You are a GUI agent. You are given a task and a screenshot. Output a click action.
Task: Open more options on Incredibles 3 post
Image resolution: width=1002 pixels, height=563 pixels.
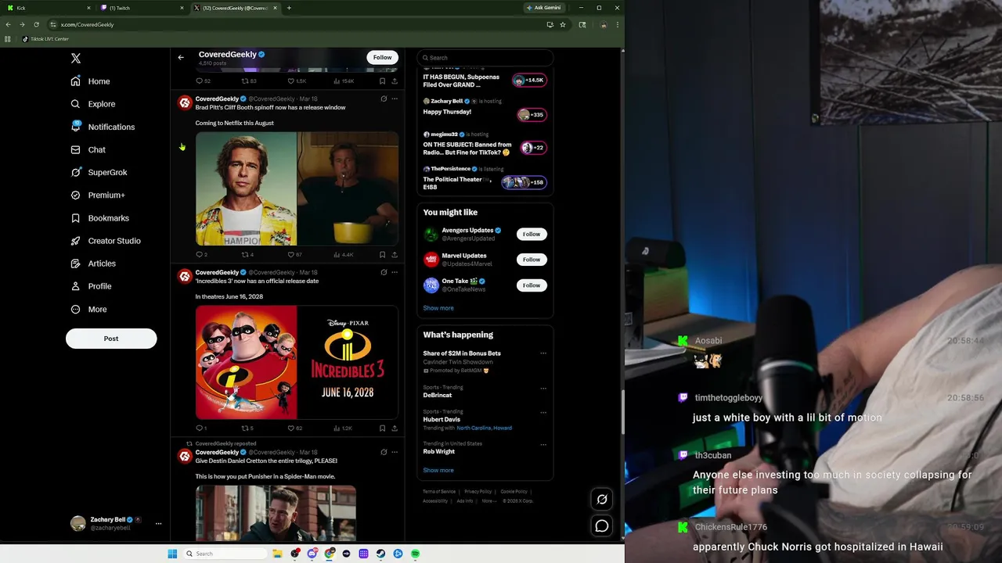(395, 273)
